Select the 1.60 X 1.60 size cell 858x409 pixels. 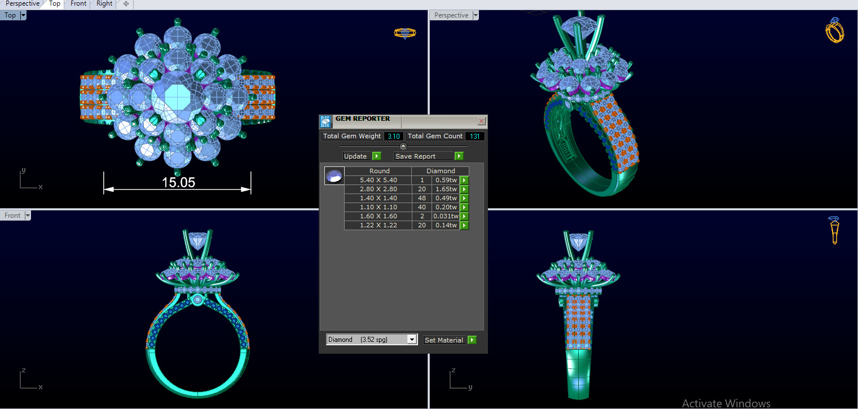pyautogui.click(x=378, y=217)
